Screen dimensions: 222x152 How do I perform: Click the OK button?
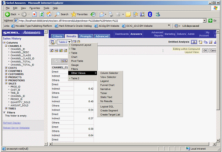point(205,51)
